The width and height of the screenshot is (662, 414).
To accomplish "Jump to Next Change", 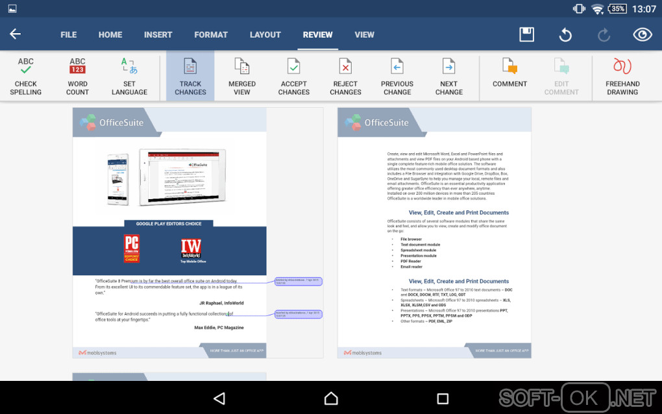I will (448, 76).
